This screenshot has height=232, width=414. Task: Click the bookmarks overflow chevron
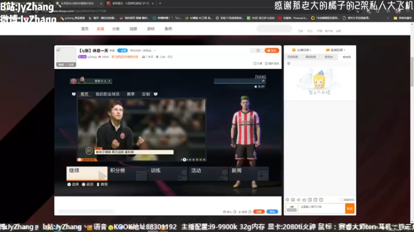click(388, 18)
